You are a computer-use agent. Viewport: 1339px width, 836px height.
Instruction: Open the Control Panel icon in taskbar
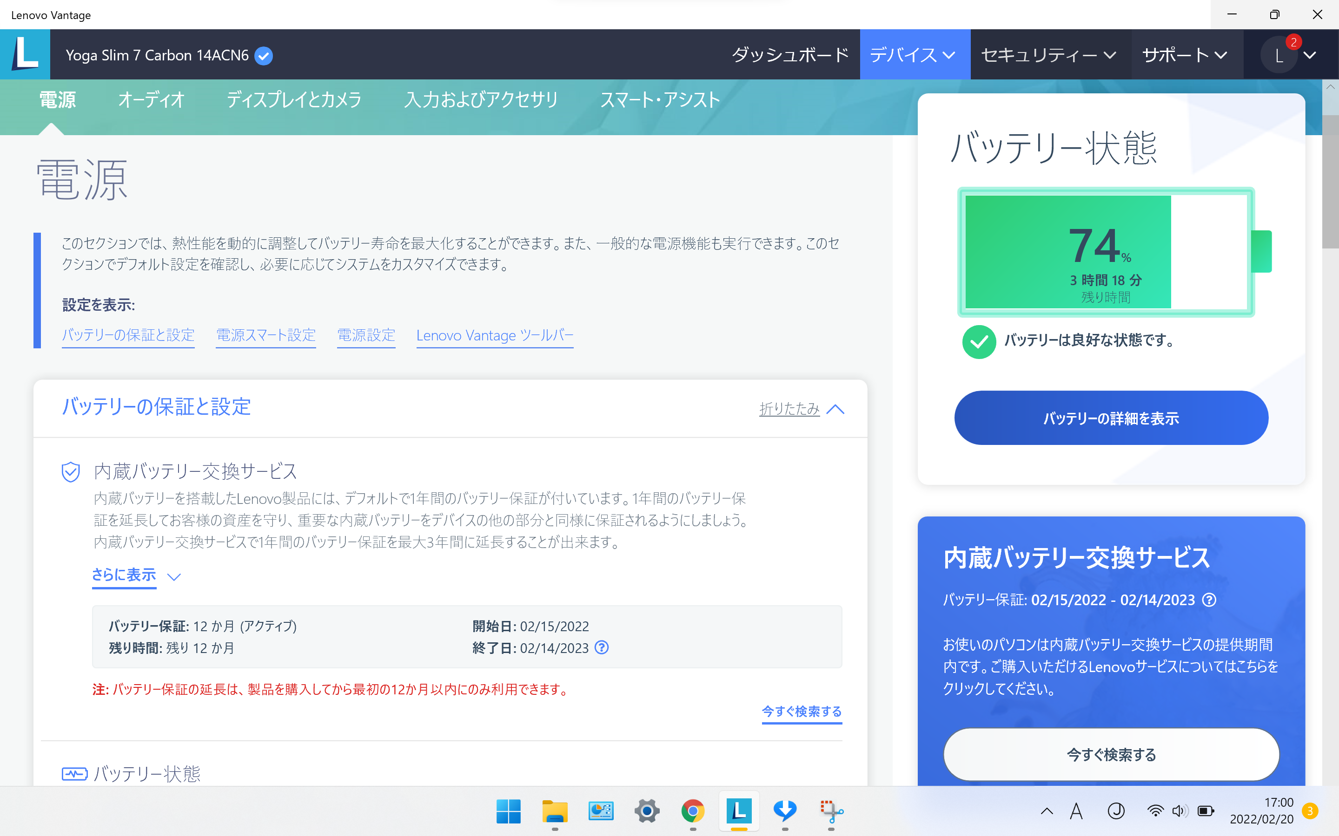pos(601,811)
